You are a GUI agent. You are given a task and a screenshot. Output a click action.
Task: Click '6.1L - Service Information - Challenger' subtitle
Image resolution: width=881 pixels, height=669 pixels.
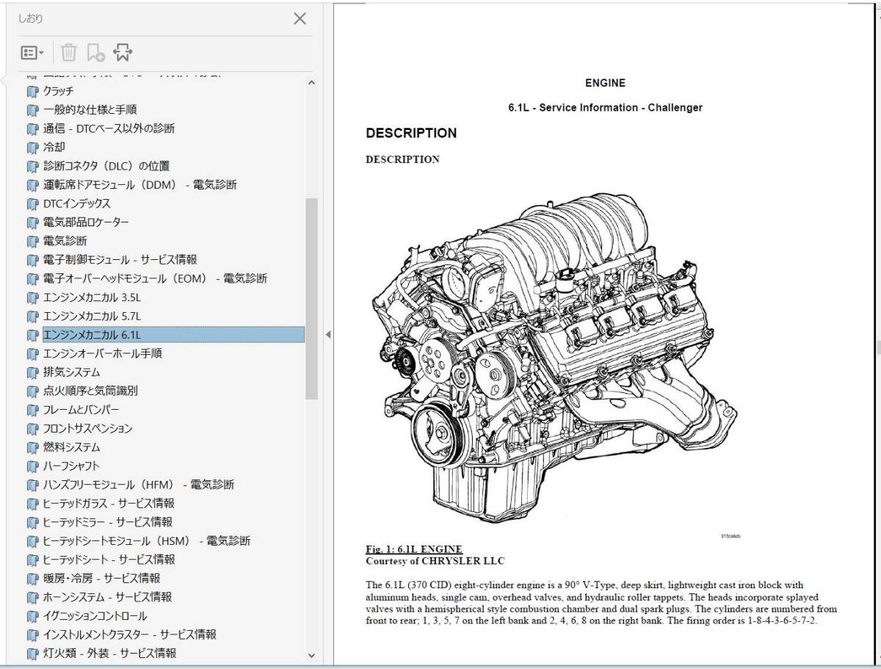click(605, 107)
